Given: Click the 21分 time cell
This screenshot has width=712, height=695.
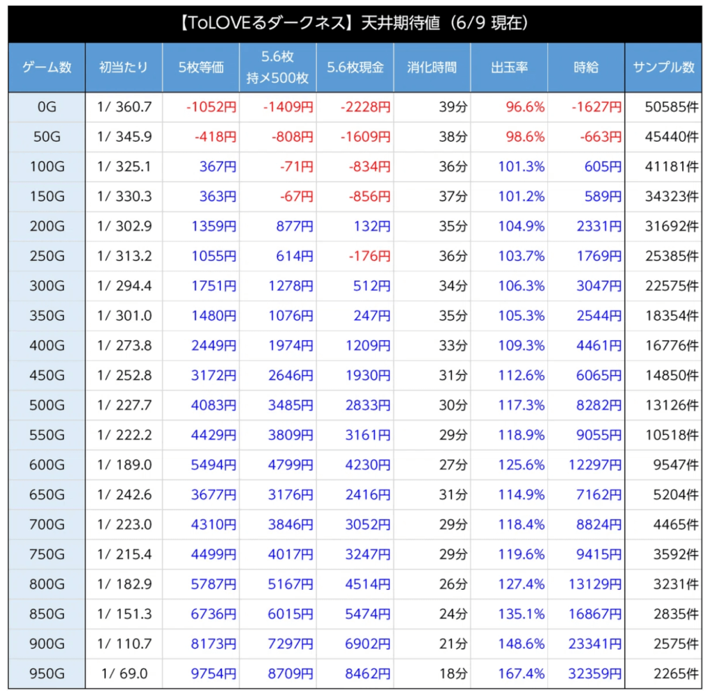Looking at the screenshot, I should click(x=432, y=644).
